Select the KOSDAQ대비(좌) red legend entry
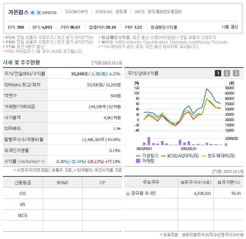This screenshot has width=246, height=239. [180, 156]
